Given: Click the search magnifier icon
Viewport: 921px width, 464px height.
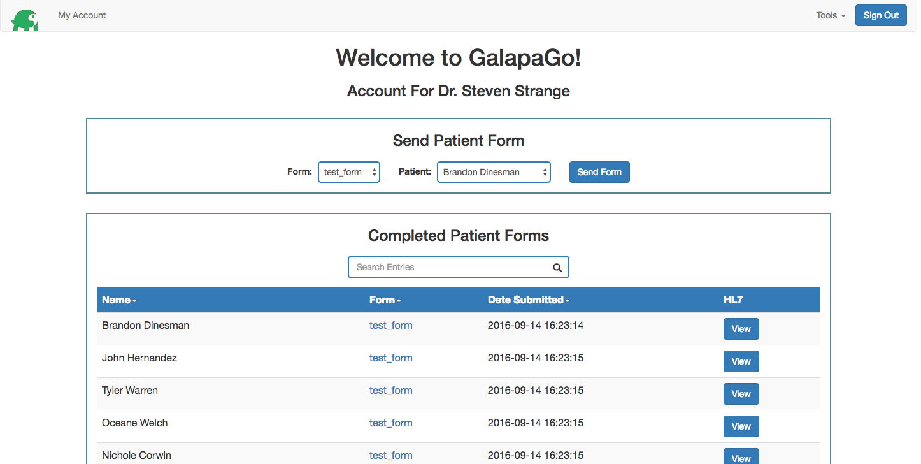Looking at the screenshot, I should click(x=557, y=267).
